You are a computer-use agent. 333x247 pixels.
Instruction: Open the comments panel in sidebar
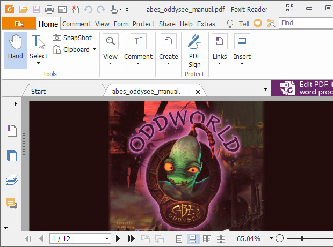click(12, 203)
